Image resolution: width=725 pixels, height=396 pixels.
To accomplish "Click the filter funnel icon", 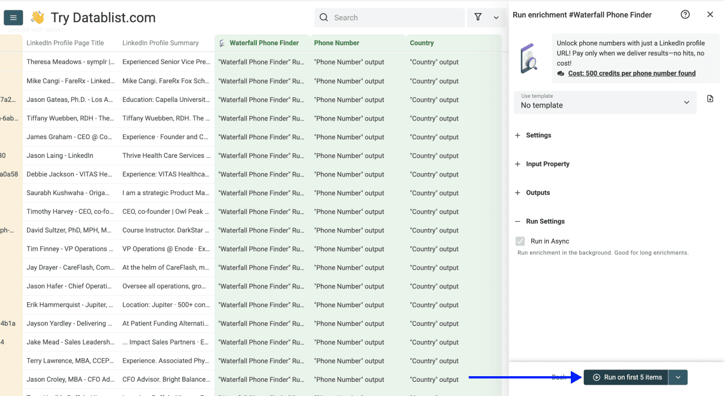I will tap(478, 18).
